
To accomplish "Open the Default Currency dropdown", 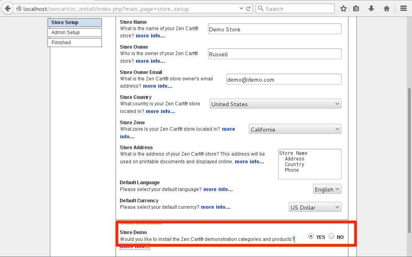I will 315,207.
